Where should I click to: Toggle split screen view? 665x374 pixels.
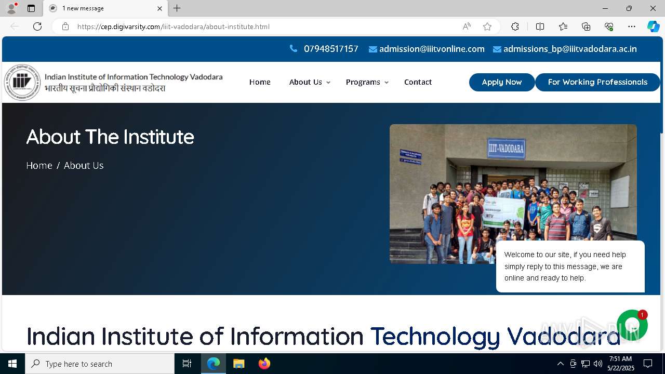(x=540, y=26)
